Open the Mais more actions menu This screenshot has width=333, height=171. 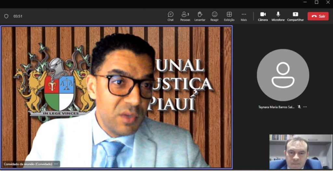point(244,16)
